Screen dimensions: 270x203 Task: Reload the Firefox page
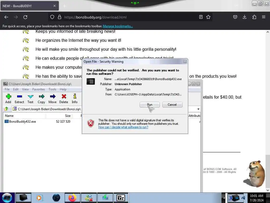(25, 17)
